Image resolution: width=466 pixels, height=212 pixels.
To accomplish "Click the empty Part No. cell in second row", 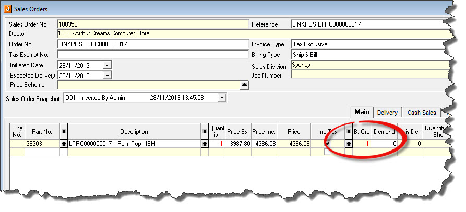I will click(x=42, y=152).
